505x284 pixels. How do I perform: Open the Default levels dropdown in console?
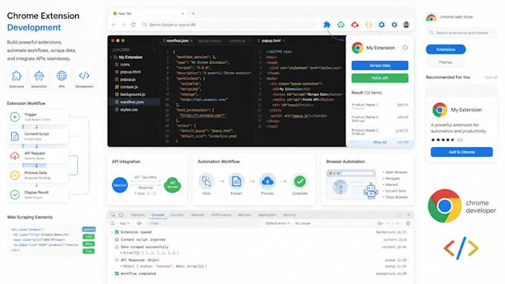coord(277,223)
